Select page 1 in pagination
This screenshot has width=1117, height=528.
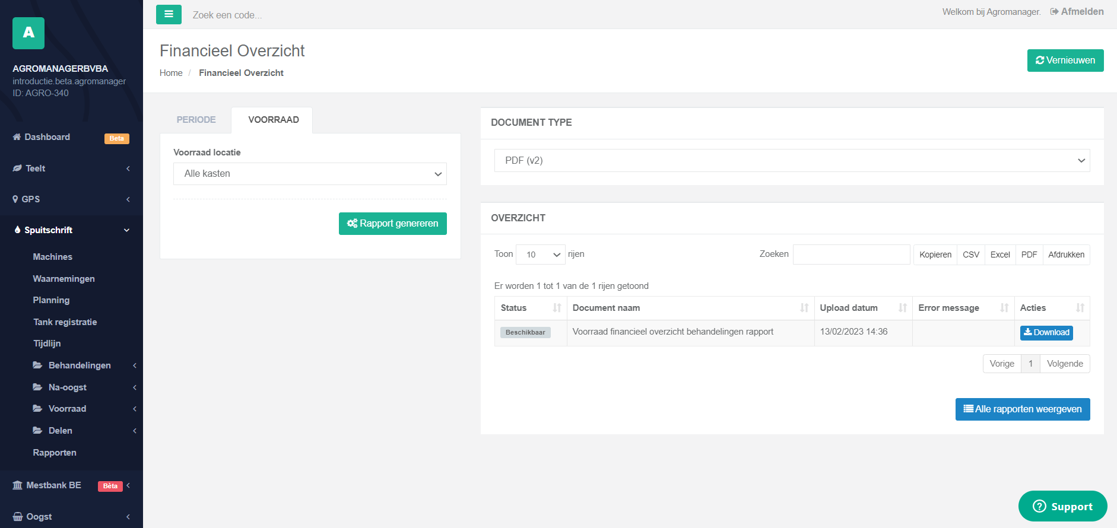pos(1030,364)
